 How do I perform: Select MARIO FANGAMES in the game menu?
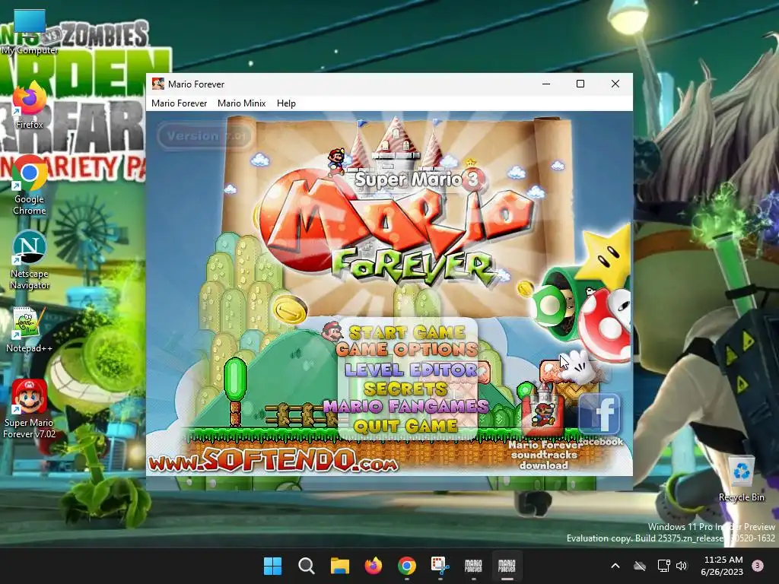click(406, 407)
